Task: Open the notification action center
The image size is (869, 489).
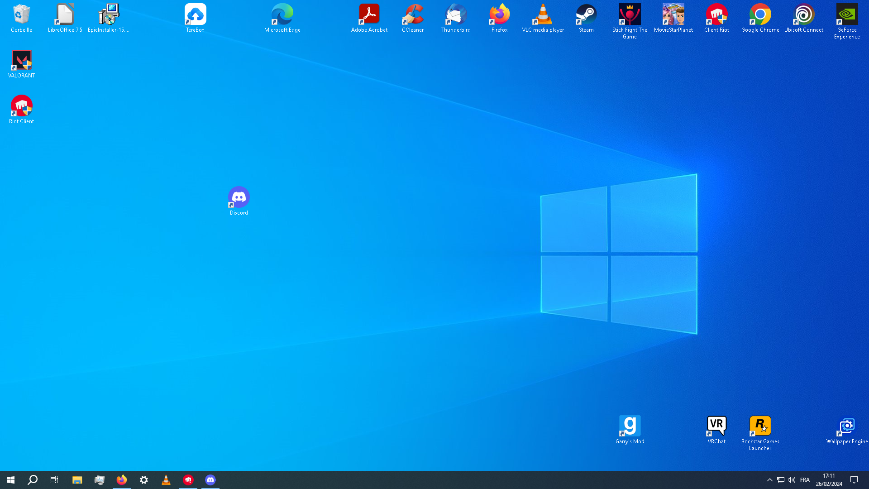Action: click(854, 480)
